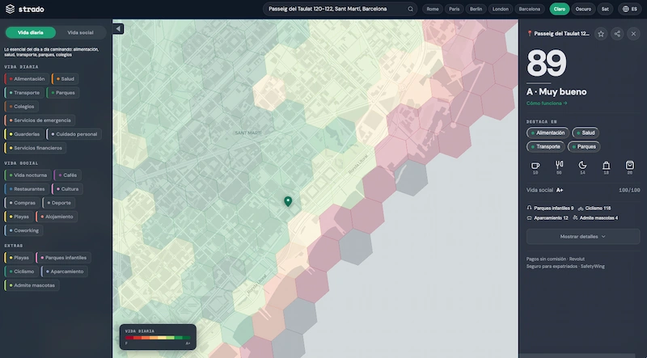The image size is (647, 358).
Task: Toggle Admite mascotas filter under Extras
Action: coord(32,285)
